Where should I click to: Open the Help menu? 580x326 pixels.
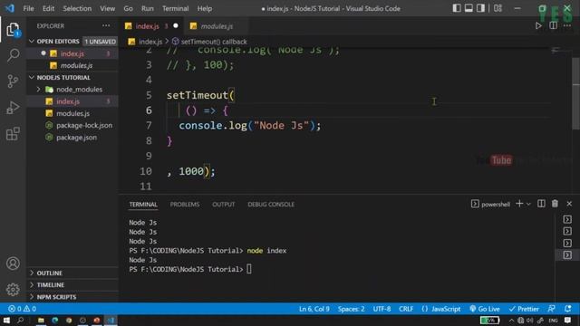coord(205,8)
